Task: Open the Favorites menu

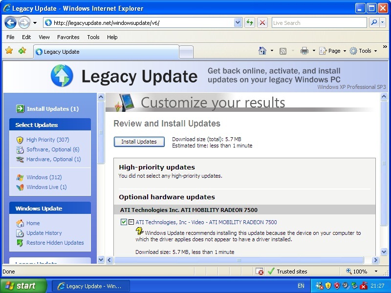Action: [68, 37]
